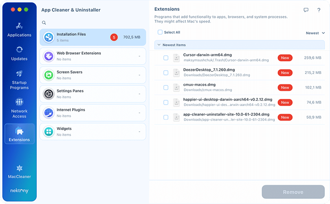Image resolution: width=330 pixels, height=204 pixels.
Task: Select the Installation Files category
Action: click(93, 37)
